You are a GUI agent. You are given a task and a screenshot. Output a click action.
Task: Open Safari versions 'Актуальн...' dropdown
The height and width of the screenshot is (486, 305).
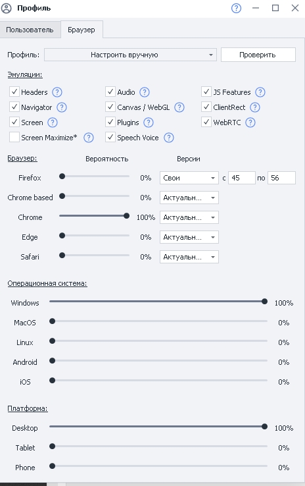[189, 257]
